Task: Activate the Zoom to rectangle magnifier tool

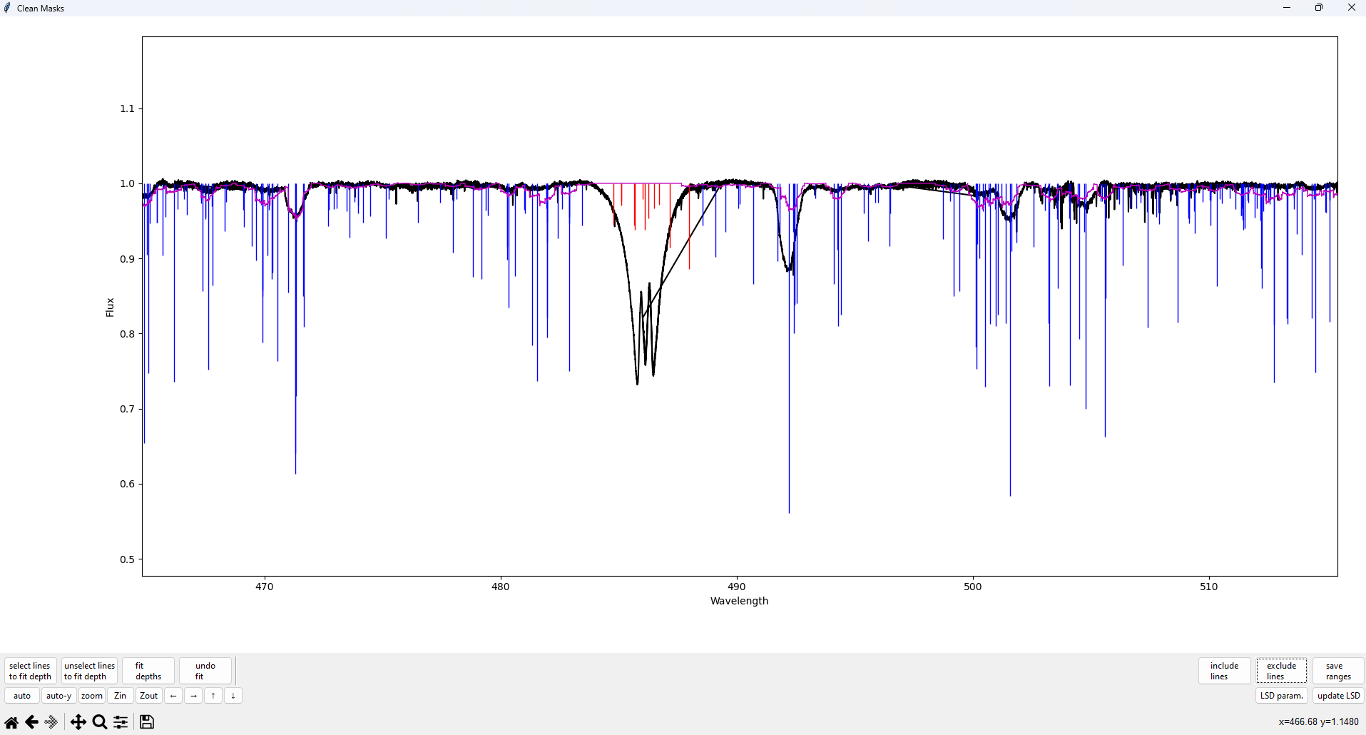Action: point(100,722)
